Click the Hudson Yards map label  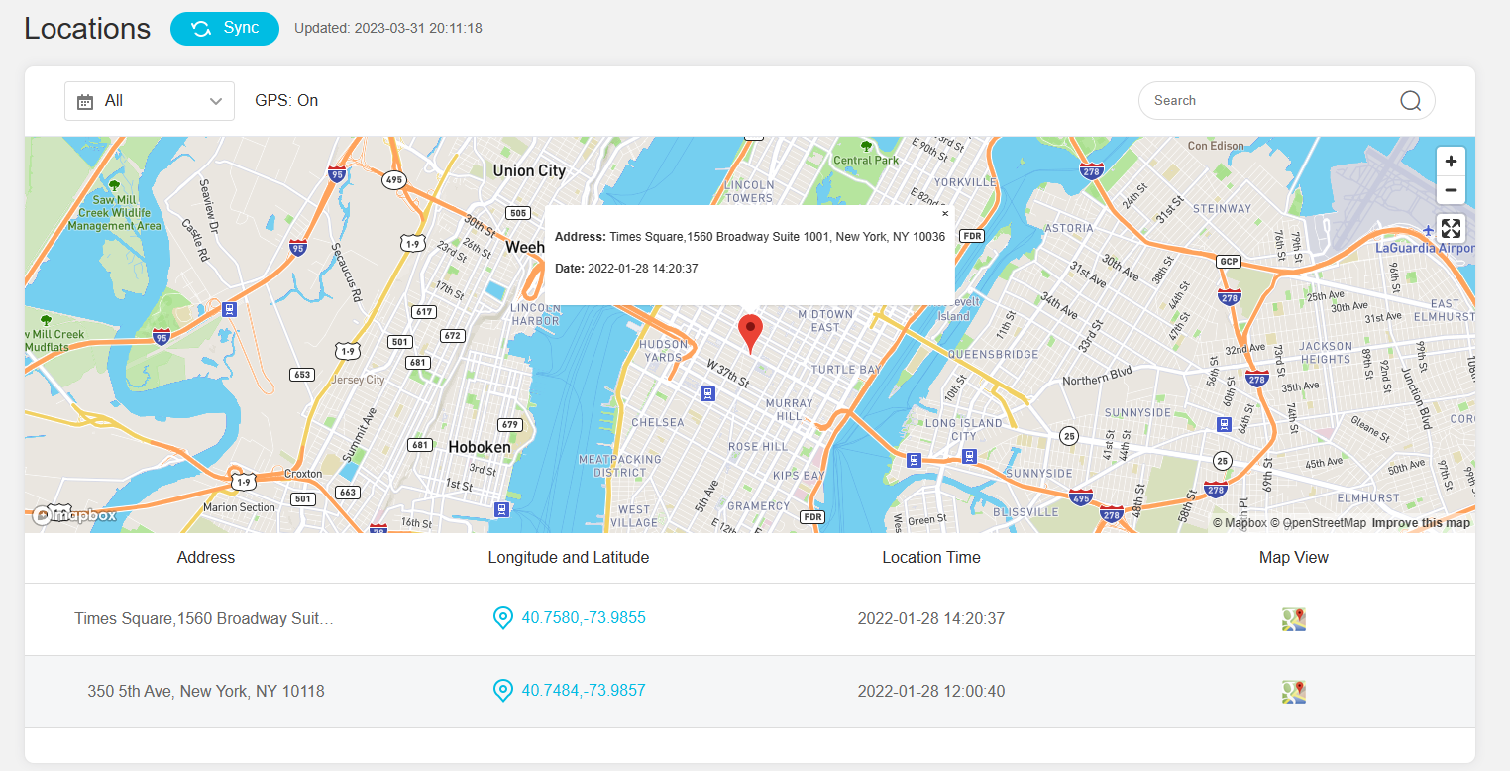click(x=664, y=351)
